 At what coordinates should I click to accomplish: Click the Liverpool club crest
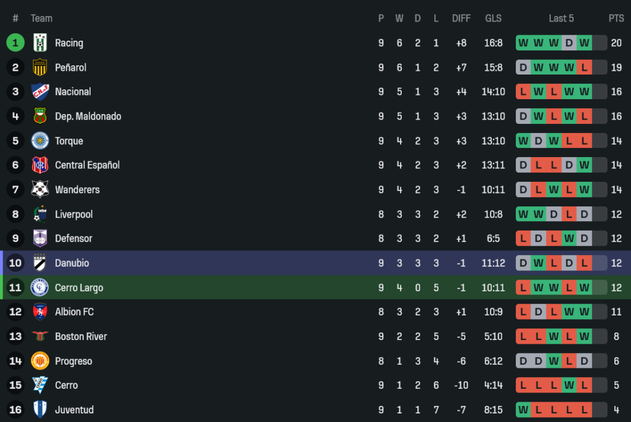click(40, 214)
